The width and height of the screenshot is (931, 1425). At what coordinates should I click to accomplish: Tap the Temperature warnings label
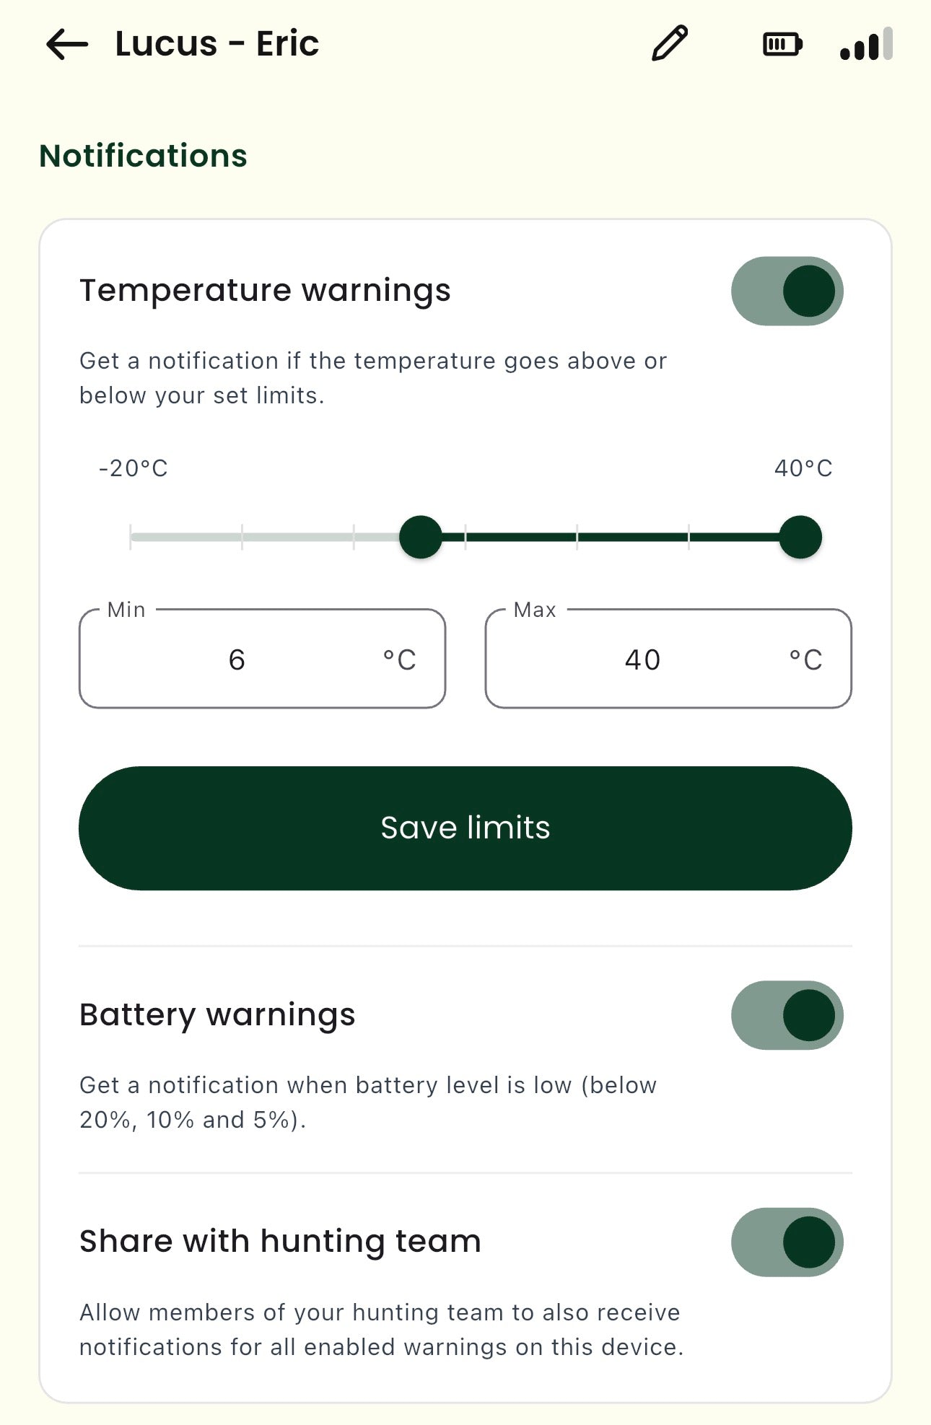click(265, 290)
